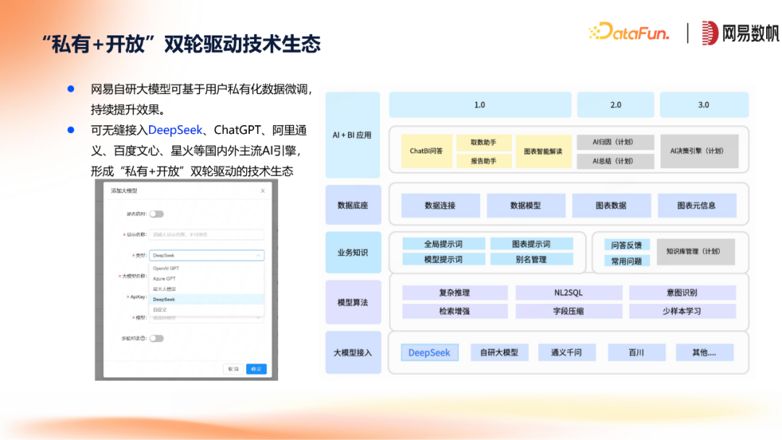Click the 别名管理 box

[x=531, y=259]
